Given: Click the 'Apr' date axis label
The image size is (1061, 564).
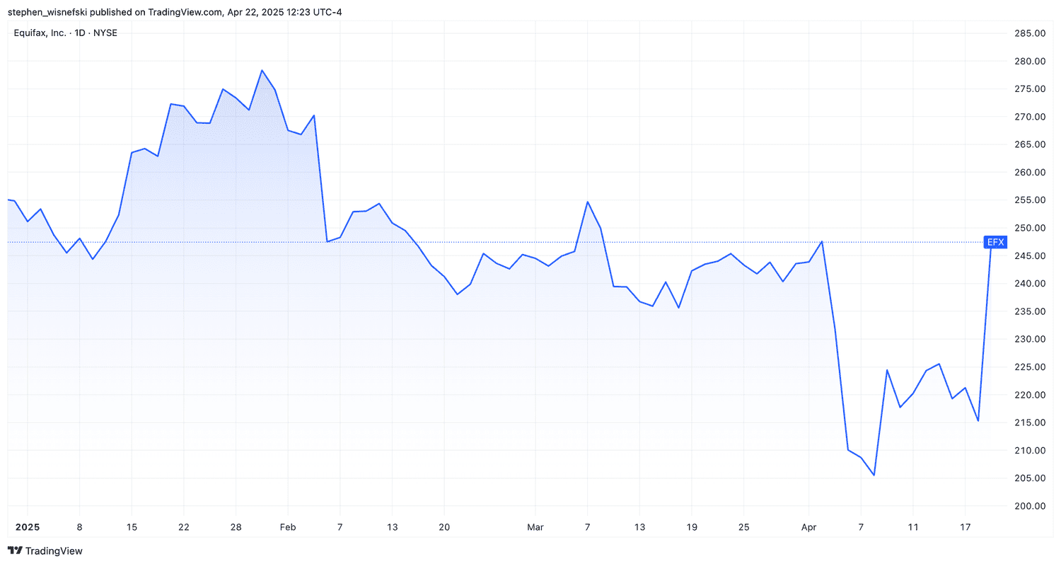Looking at the screenshot, I should tap(809, 528).
